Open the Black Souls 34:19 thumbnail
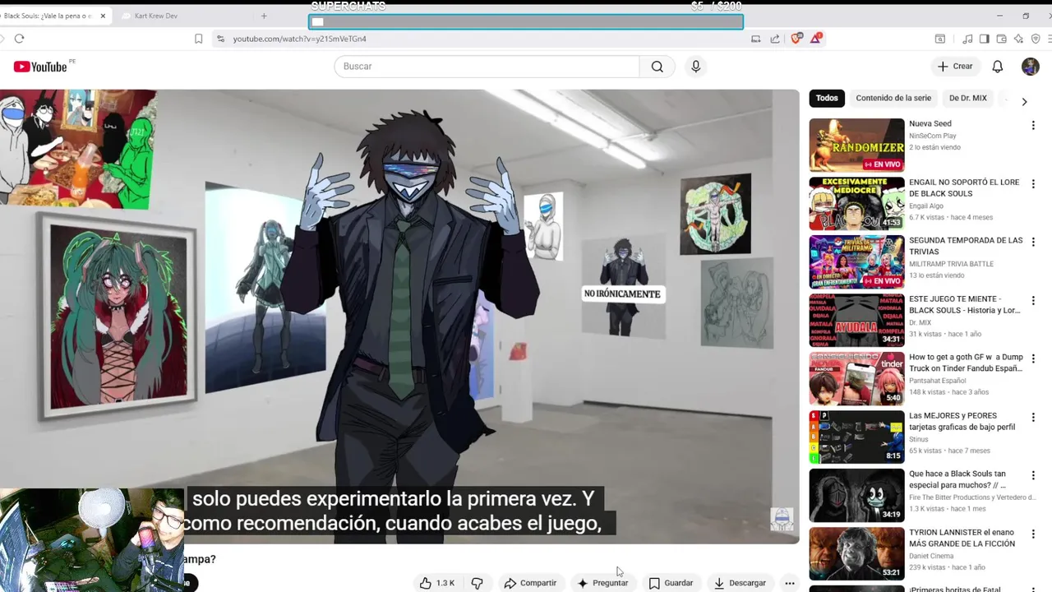This screenshot has height=592, width=1052. click(x=856, y=495)
